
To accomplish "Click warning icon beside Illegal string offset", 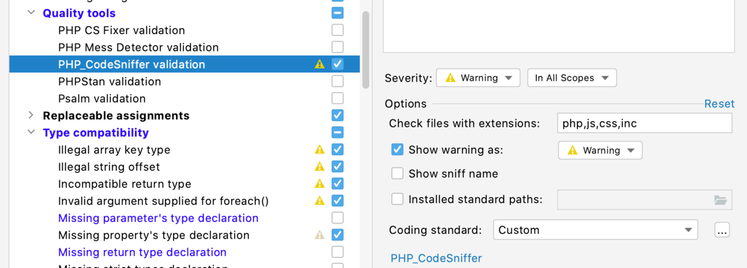I will click(320, 167).
